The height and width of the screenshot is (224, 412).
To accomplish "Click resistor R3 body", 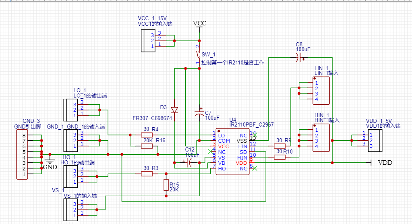I will point(147,174).
